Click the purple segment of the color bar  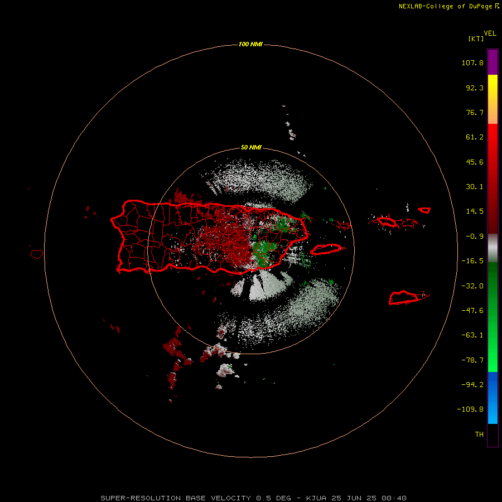point(493,62)
